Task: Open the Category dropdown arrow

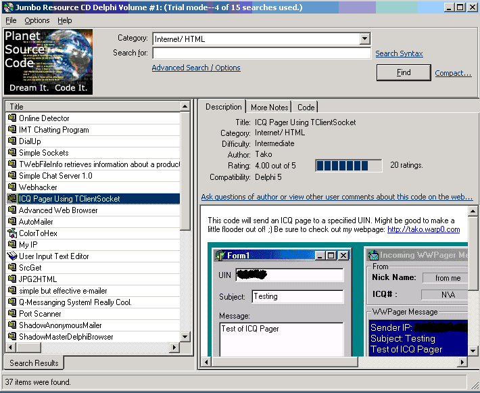Action: pos(364,39)
